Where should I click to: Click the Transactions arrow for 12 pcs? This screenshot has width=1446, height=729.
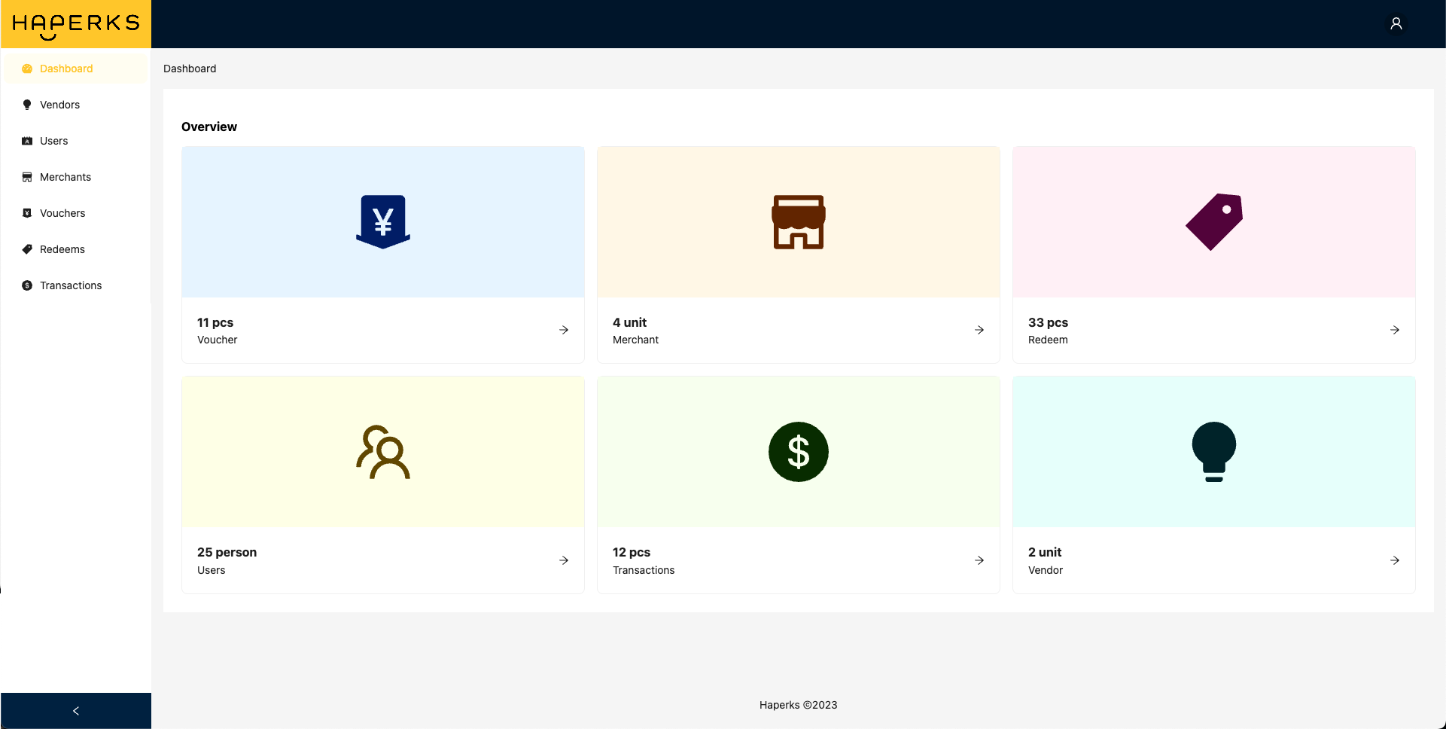point(979,560)
